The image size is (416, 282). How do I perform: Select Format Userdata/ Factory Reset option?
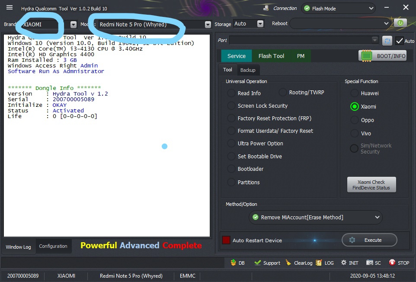pos(231,131)
